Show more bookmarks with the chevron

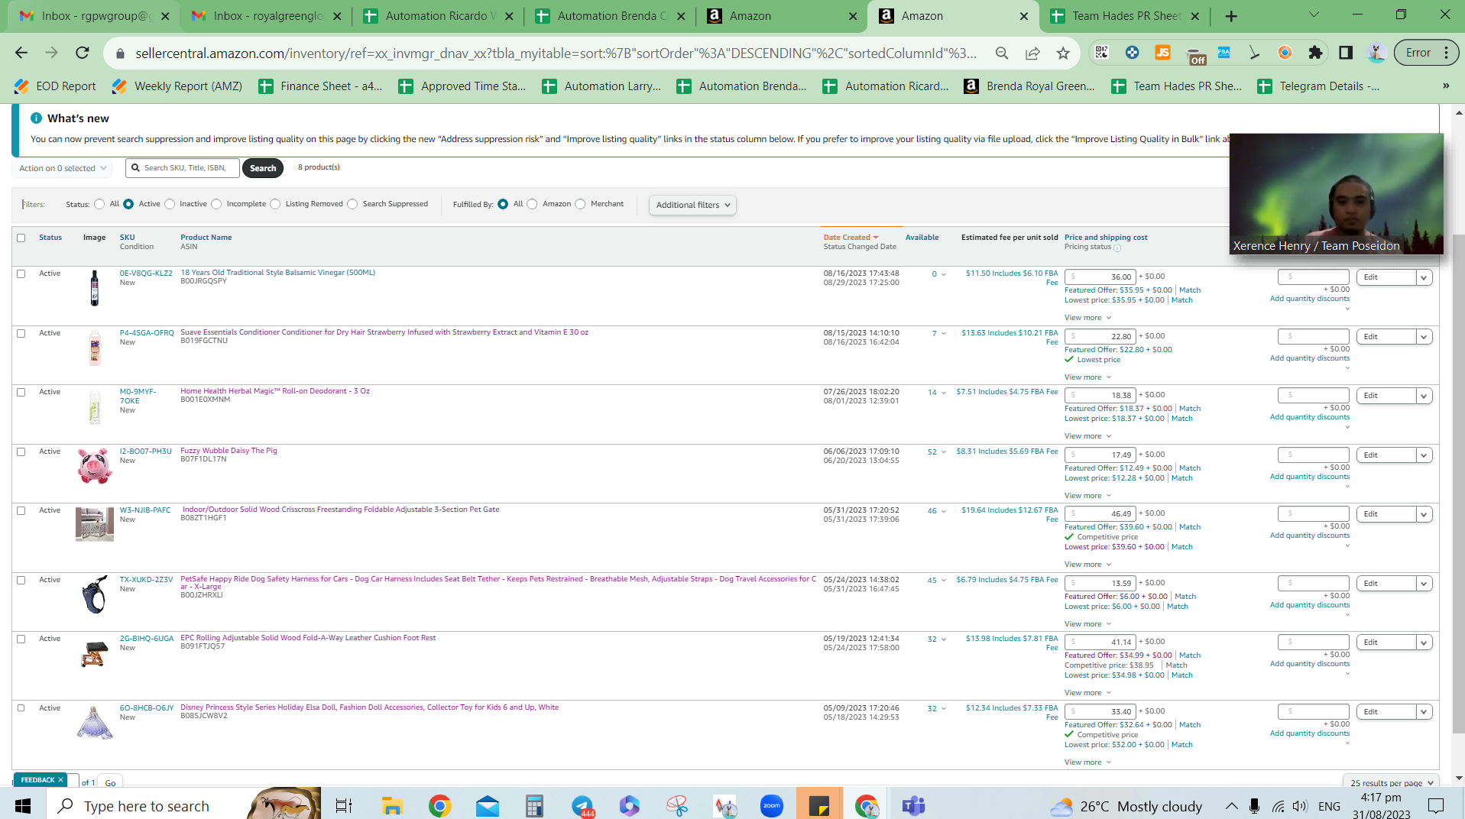pyautogui.click(x=1445, y=86)
